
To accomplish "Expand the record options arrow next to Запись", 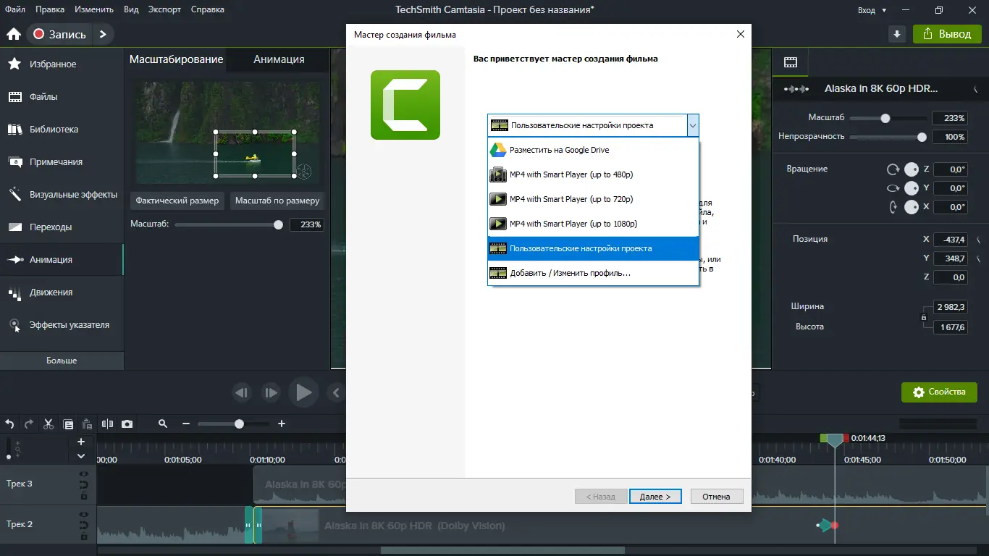I will [103, 34].
